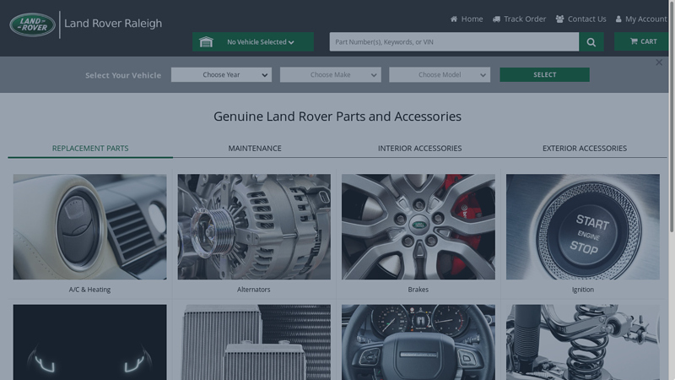This screenshot has height=380, width=675.
Task: Switch to the EXTERIOR ACCESSORIES tab
Action: (585, 149)
